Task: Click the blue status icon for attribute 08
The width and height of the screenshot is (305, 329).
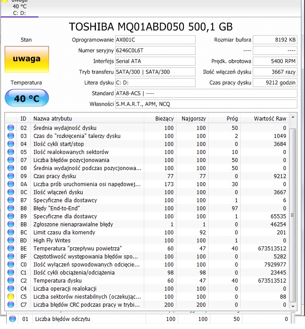Action: 11,168
